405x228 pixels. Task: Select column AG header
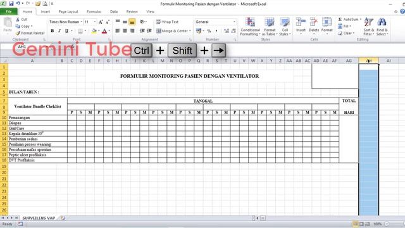point(349,61)
